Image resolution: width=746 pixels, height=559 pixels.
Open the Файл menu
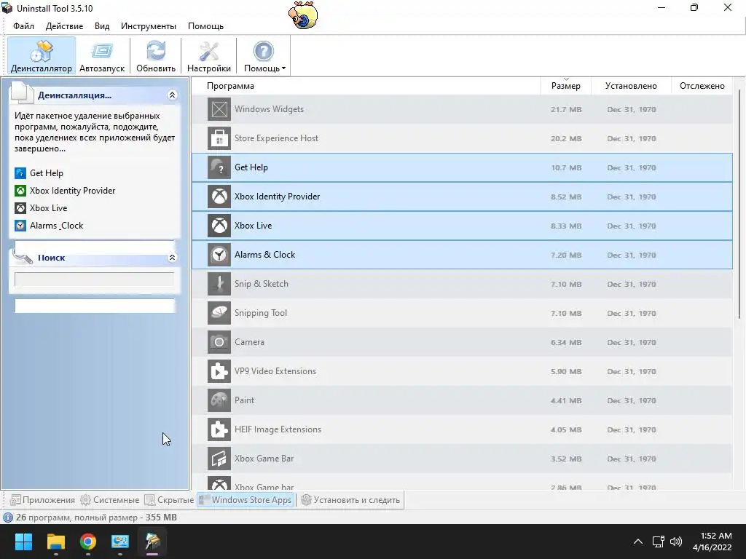click(24, 26)
